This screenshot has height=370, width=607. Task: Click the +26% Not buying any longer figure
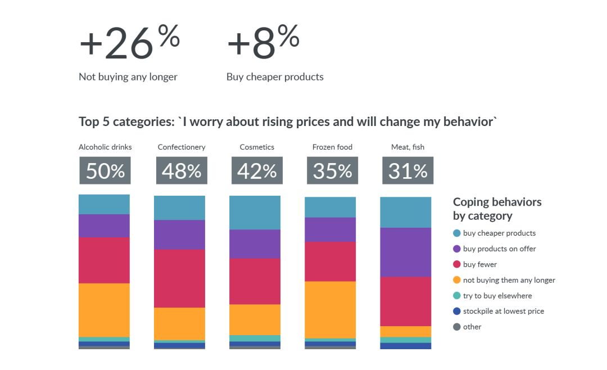click(x=129, y=45)
